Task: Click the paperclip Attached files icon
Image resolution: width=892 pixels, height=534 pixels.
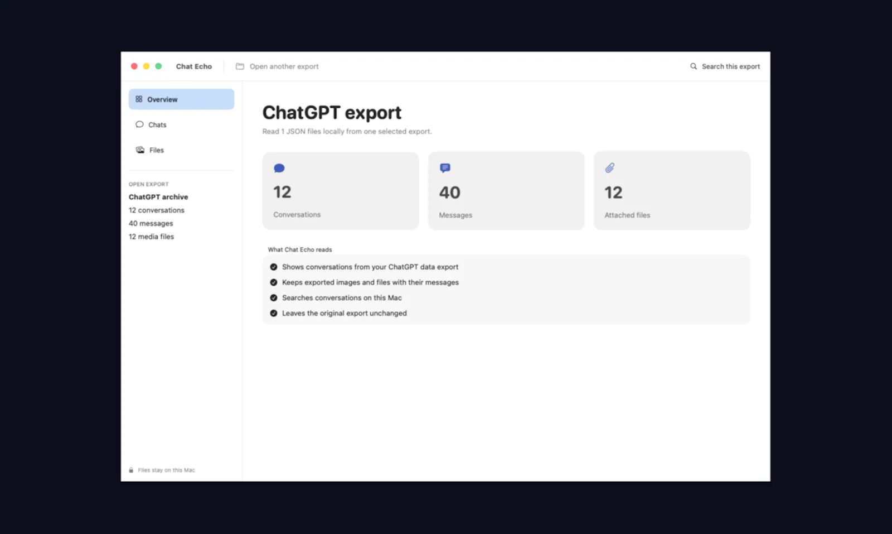Action: click(610, 167)
